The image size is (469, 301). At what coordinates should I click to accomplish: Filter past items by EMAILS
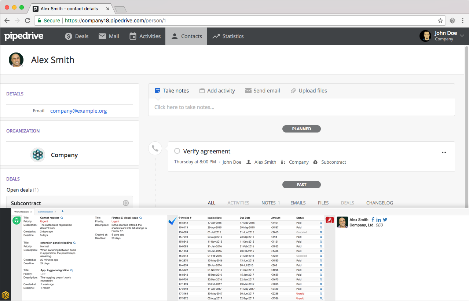point(298,203)
